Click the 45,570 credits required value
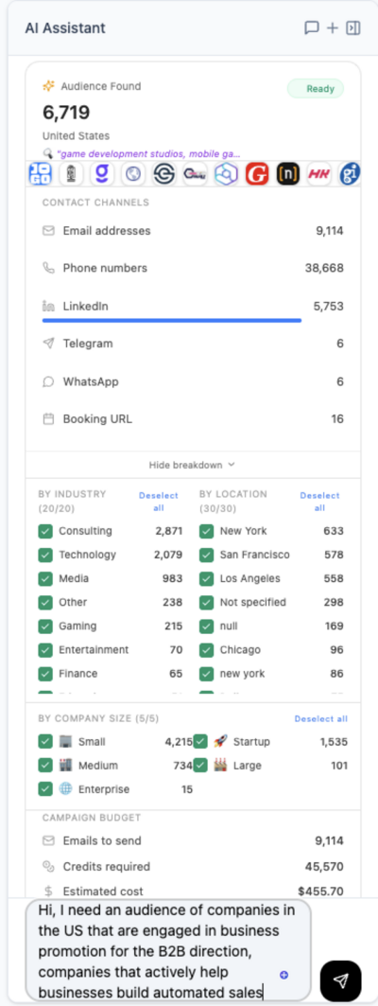378x1006 pixels. pyautogui.click(x=322, y=866)
